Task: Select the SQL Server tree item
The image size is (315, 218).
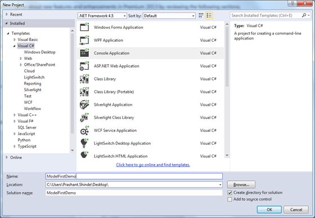Action: pyautogui.click(x=27, y=127)
